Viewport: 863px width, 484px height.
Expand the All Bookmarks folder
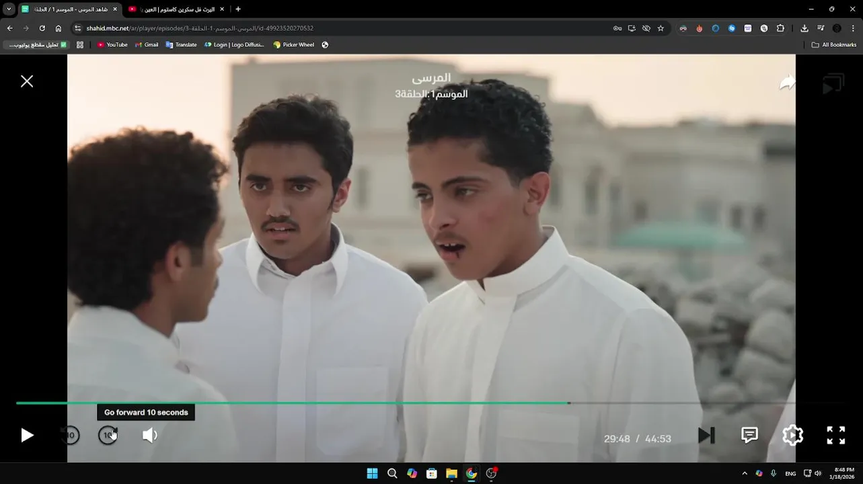834,45
